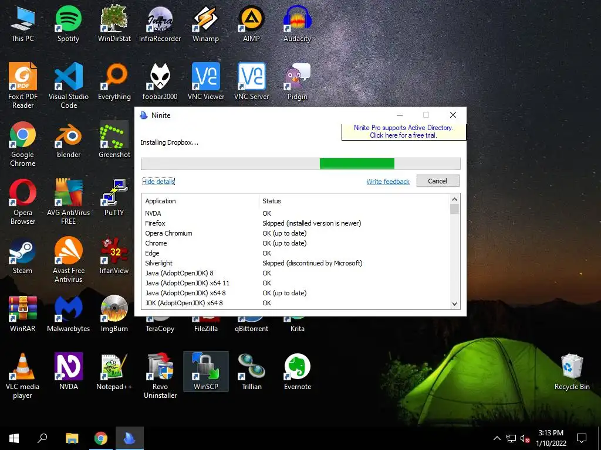Open the taskbar clock and date
601x450 pixels.
pyautogui.click(x=551, y=438)
